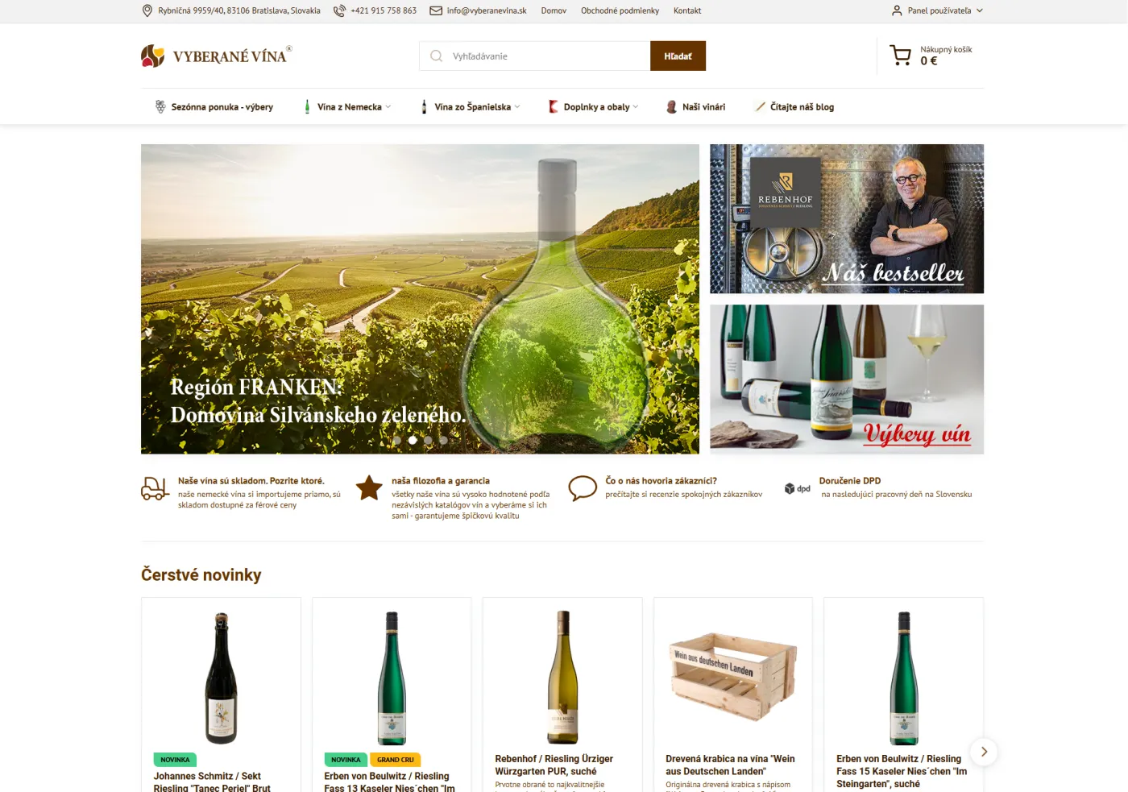The width and height of the screenshot is (1128, 792).
Task: Open the Obchodné podmienky link
Action: [620, 10]
